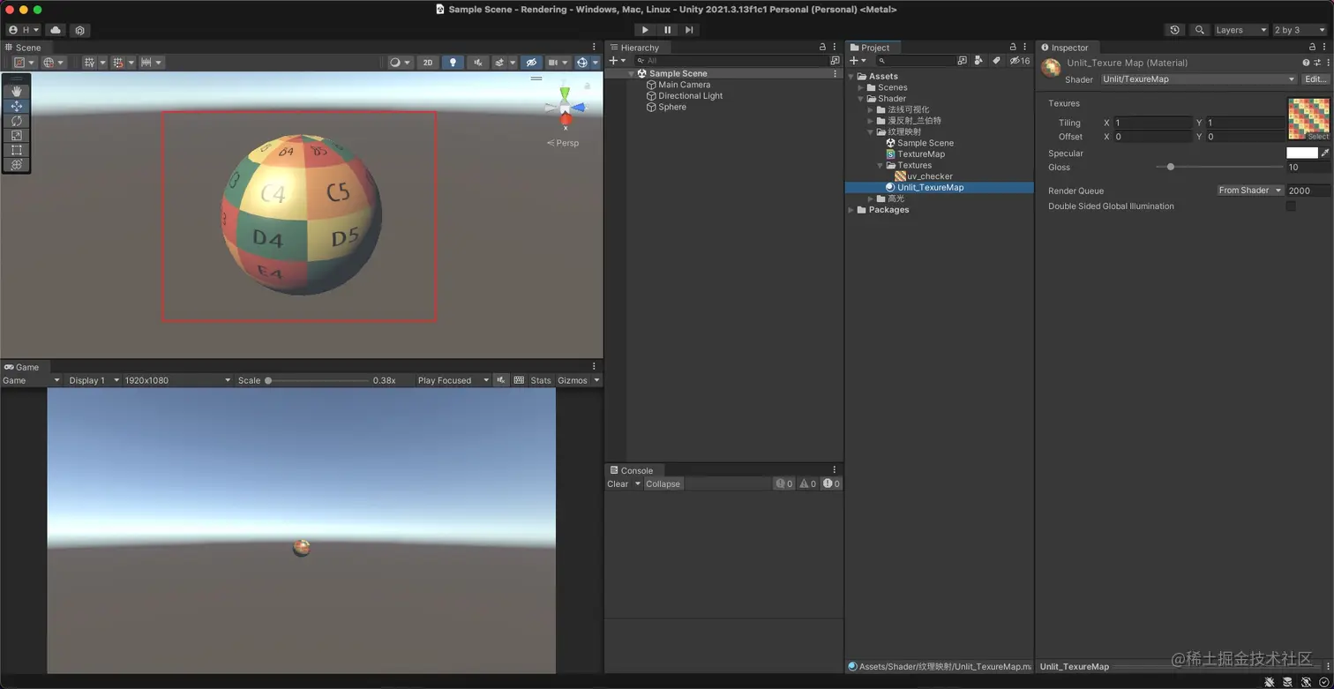Select Main Camera in Hierarchy
The height and width of the screenshot is (689, 1334).
(684, 85)
